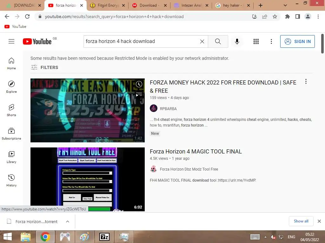Image resolution: width=325 pixels, height=243 pixels.
Task: Show all downloads
Action: pyautogui.click(x=301, y=221)
